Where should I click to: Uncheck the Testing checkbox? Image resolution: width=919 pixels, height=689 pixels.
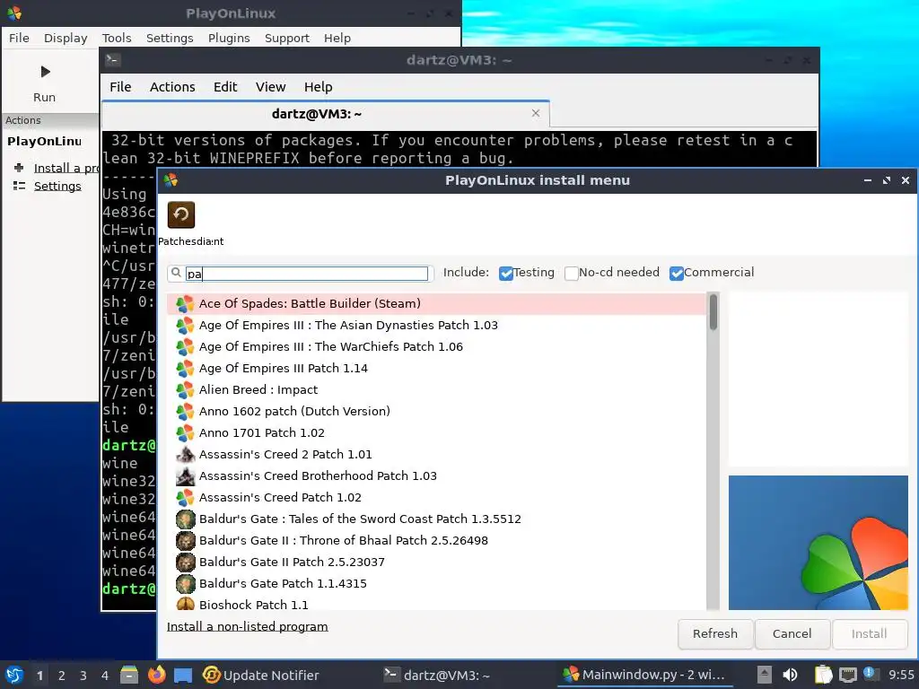(x=506, y=273)
